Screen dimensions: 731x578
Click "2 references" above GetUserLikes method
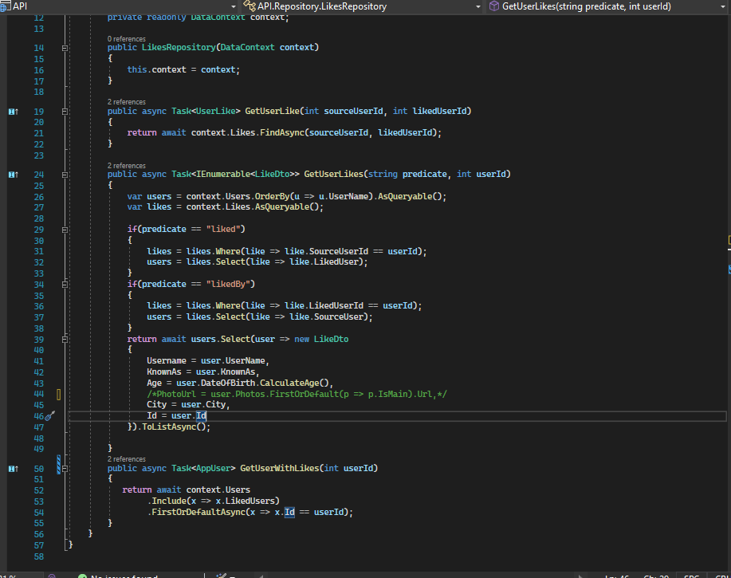click(x=127, y=166)
